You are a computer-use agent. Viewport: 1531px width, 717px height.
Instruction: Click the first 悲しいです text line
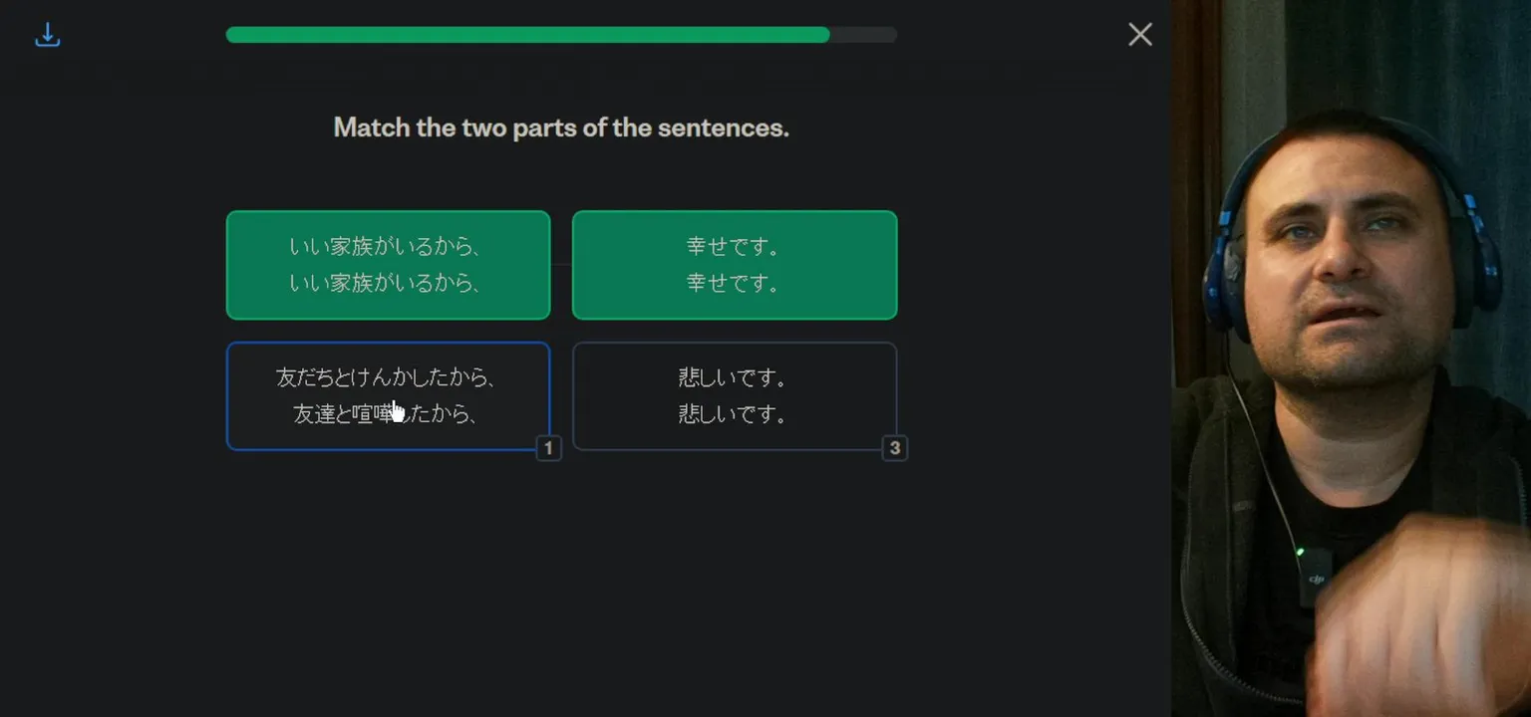734,378
